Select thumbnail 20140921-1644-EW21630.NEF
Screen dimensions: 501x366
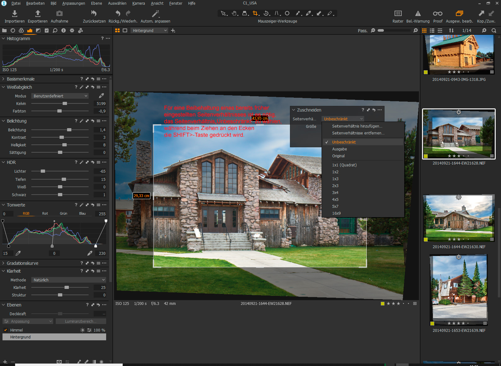pyautogui.click(x=459, y=218)
